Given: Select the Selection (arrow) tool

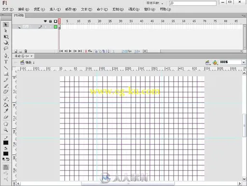Looking at the screenshot, I should coord(6,25).
